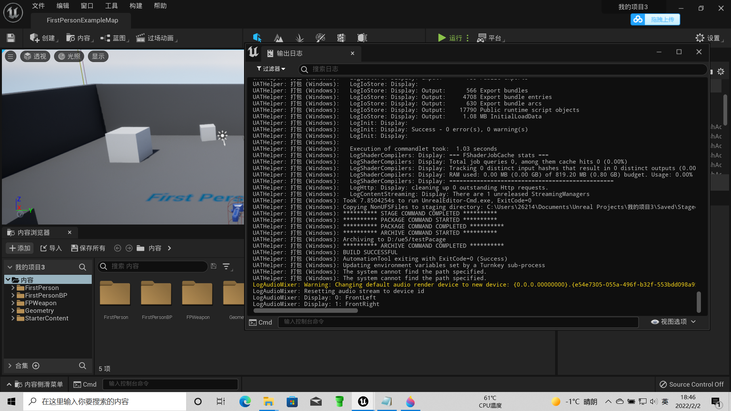This screenshot has width=731, height=411.
Task: Open the Build (构建) menu
Action: (x=136, y=6)
